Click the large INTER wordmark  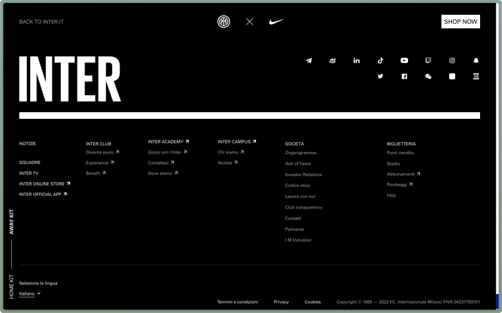70,79
